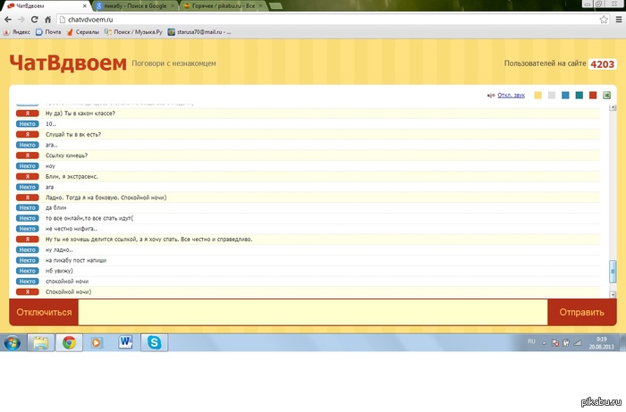Click the green icon after the swatches

[x=607, y=96]
